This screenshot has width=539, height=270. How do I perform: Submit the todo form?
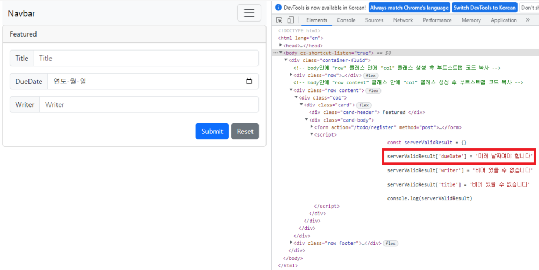212,131
